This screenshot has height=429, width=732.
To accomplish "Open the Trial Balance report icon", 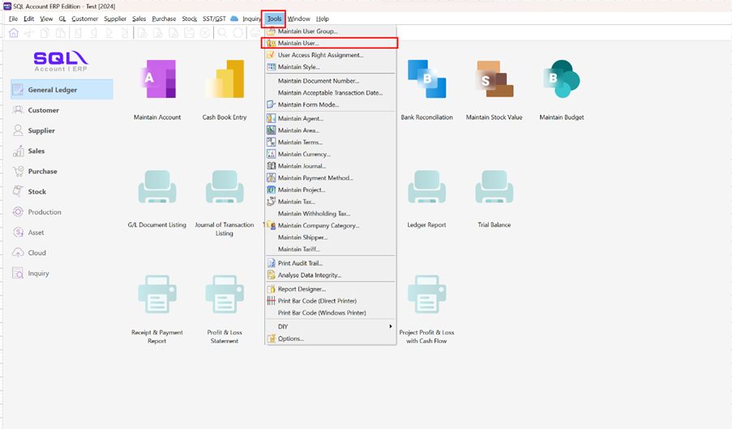I will coord(494,188).
